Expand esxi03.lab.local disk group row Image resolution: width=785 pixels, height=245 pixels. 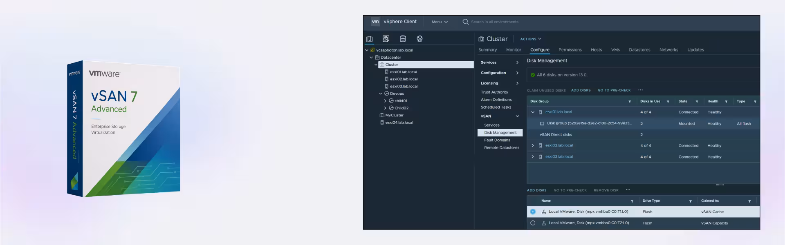[x=533, y=157]
